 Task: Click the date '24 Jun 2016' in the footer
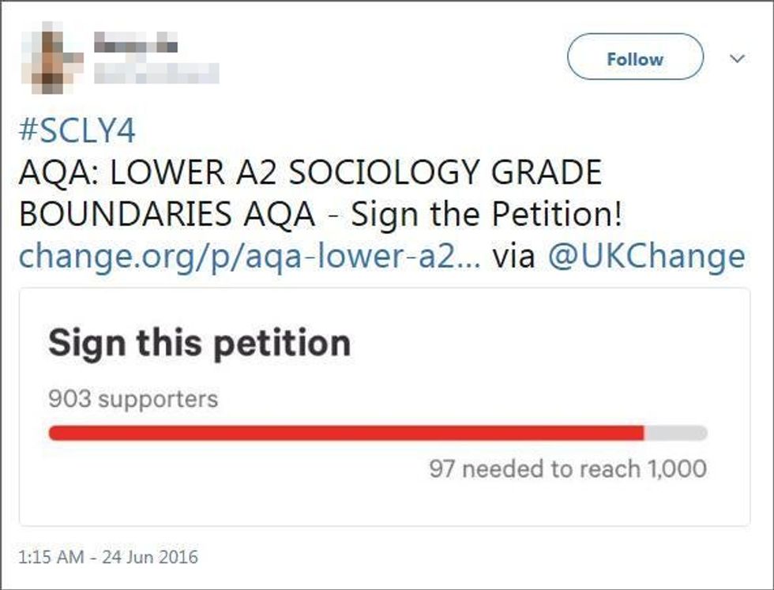pos(151,557)
